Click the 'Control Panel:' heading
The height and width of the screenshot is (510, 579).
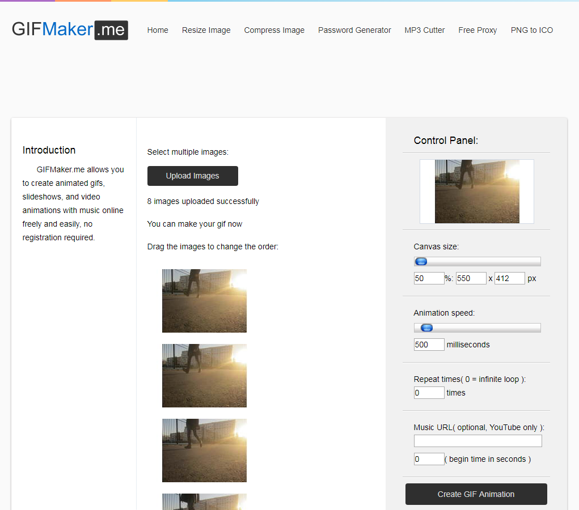click(446, 141)
